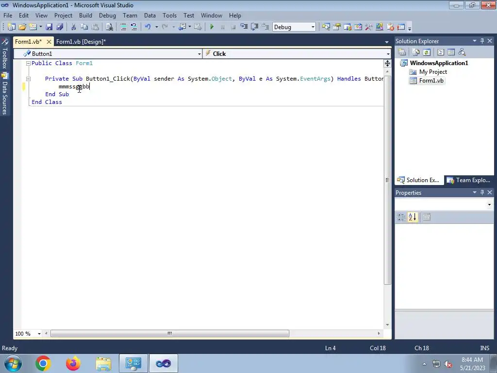
Task: Open Solution Explorer from main toolbar icon
Action: (326, 27)
